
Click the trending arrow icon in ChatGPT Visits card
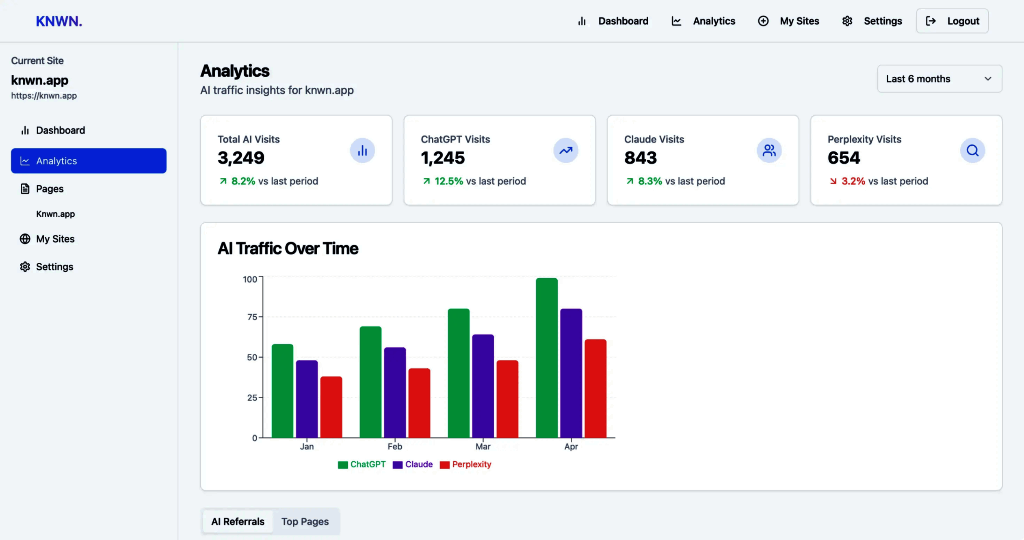(x=565, y=151)
